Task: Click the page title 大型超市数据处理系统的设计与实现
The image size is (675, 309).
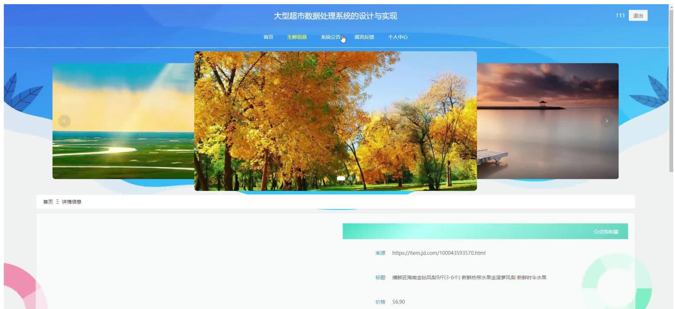Action: pos(335,16)
